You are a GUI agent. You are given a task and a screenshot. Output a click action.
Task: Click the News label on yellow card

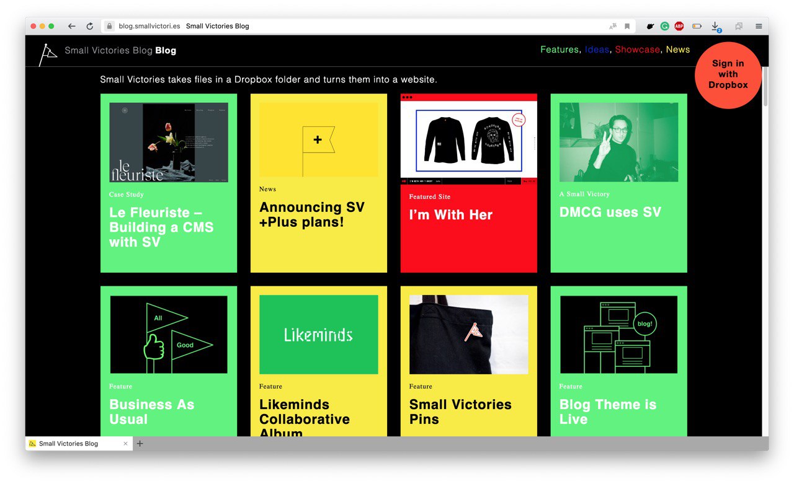tap(268, 189)
